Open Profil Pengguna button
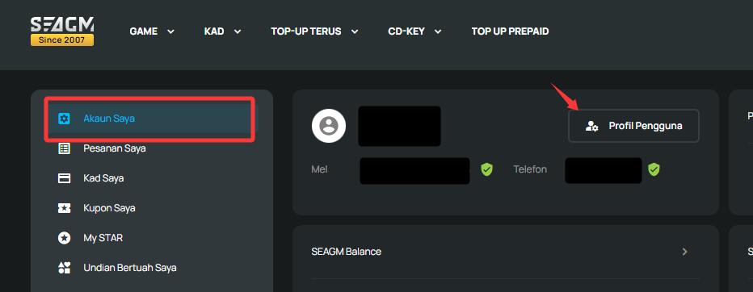753x292 pixels. [633, 126]
